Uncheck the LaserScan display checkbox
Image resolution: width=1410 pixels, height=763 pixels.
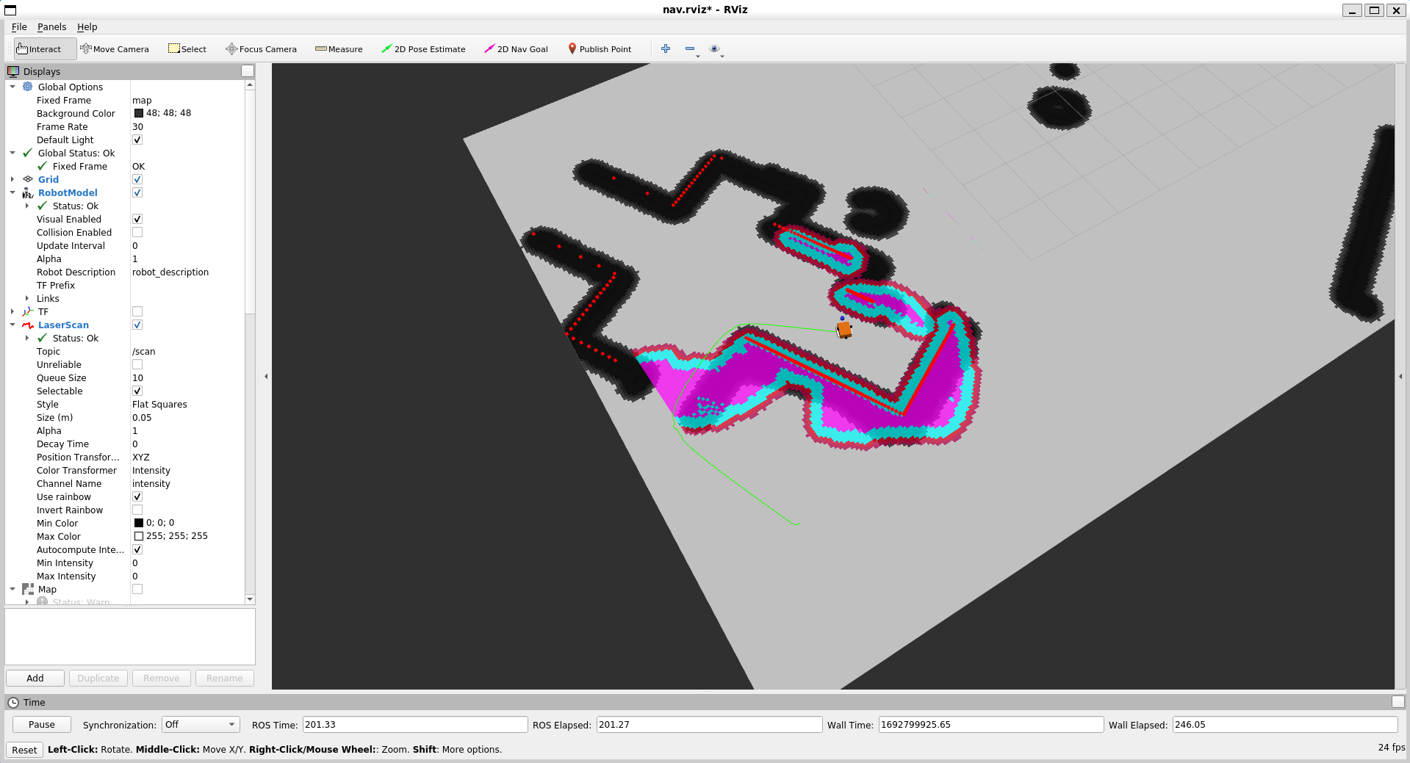(x=137, y=325)
